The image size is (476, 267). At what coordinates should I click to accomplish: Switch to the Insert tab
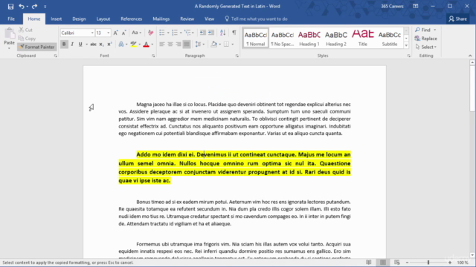click(x=57, y=19)
